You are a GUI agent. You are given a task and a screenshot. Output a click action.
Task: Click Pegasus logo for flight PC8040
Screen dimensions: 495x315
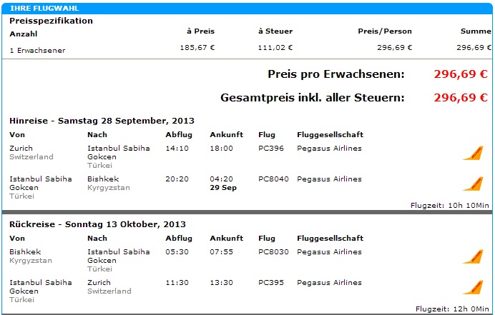[x=473, y=184]
